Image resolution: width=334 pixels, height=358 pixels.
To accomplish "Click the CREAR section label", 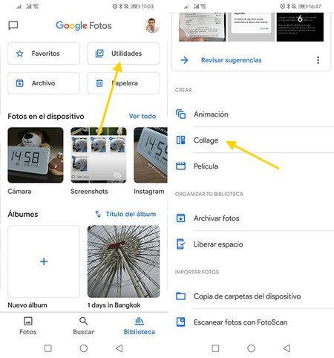I will tap(183, 90).
